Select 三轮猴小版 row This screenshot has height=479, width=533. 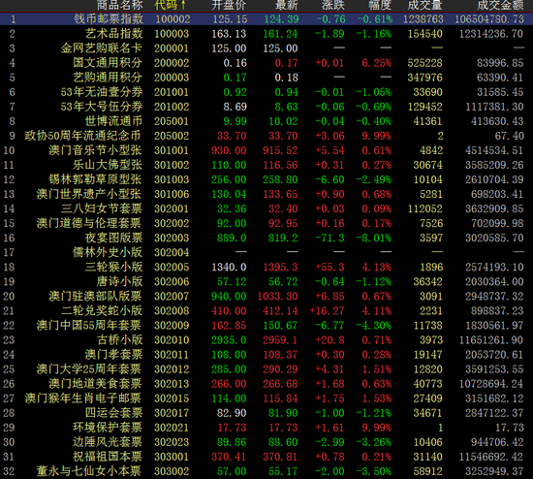[x=266, y=267]
